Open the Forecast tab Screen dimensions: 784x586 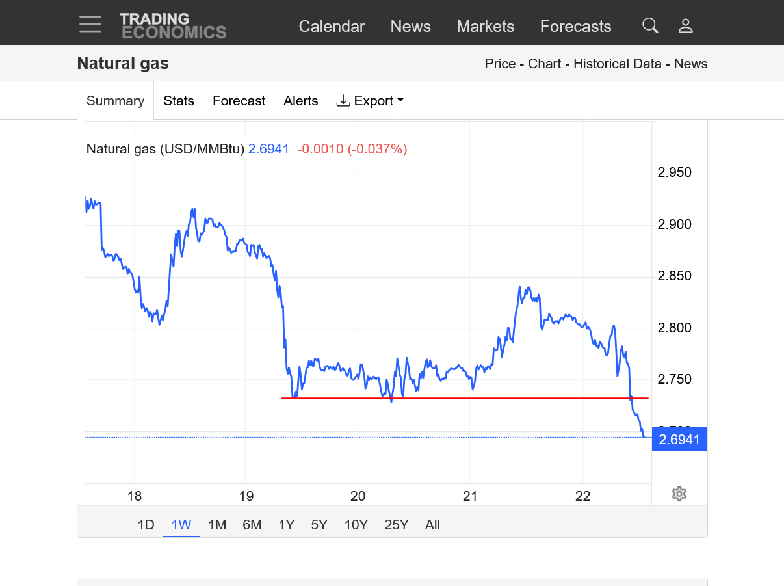click(x=239, y=101)
